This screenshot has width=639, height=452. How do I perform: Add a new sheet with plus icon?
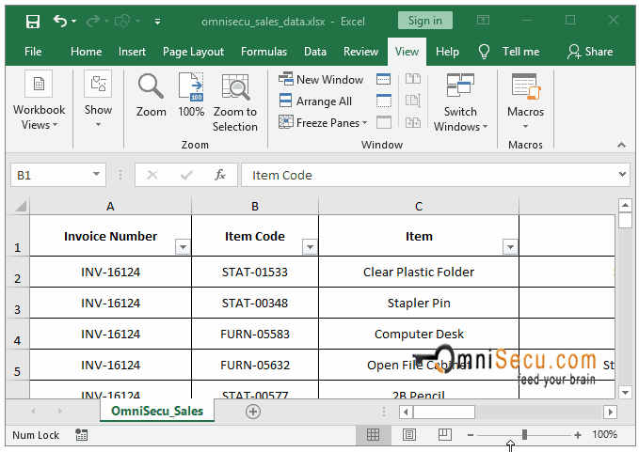tap(252, 412)
